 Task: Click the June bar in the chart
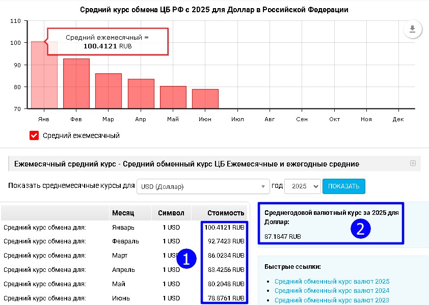pos(205,99)
